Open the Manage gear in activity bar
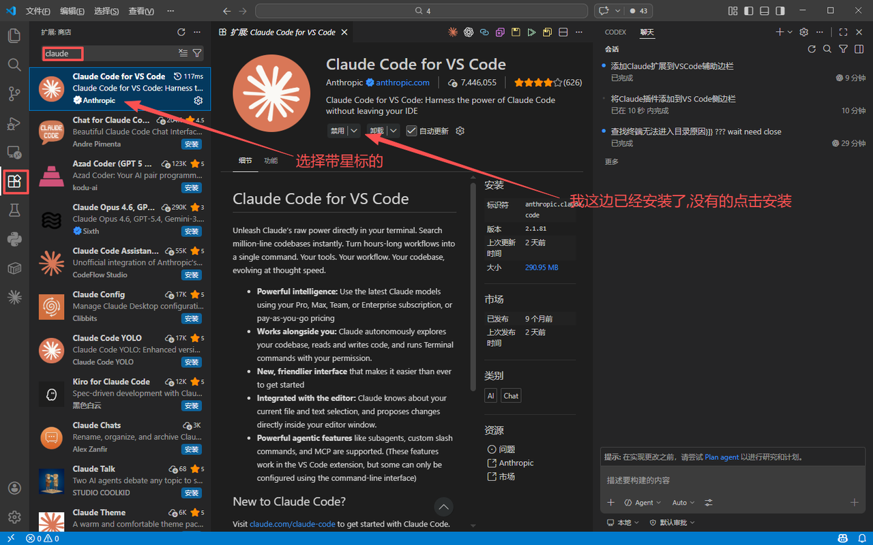The height and width of the screenshot is (545, 873). [x=14, y=517]
